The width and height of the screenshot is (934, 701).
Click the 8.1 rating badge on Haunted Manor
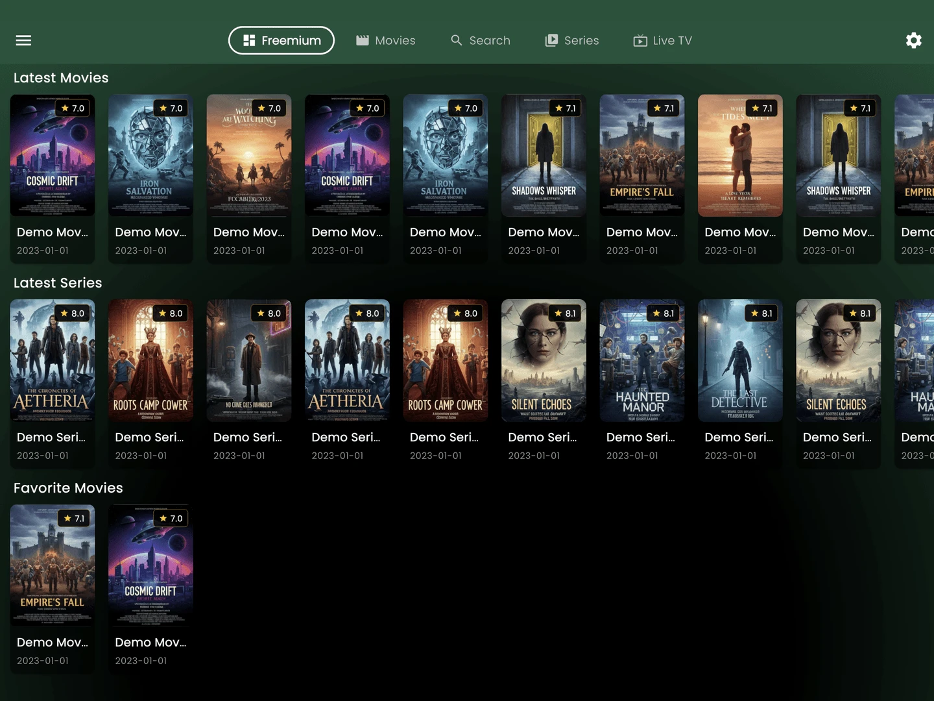(x=663, y=314)
